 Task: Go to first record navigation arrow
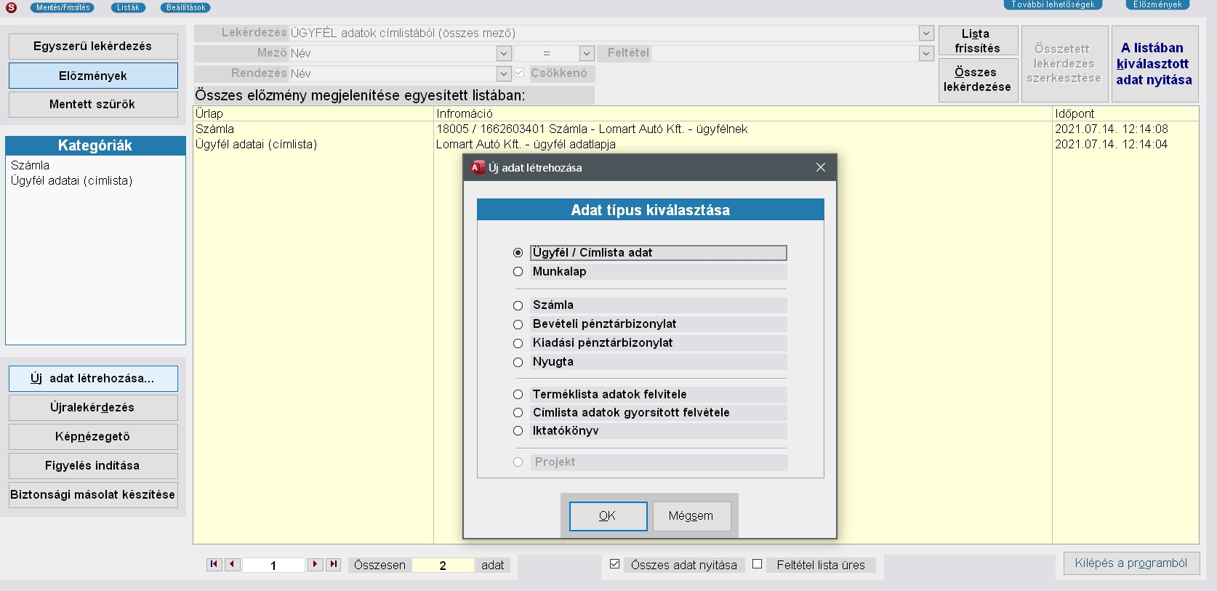pyautogui.click(x=214, y=565)
